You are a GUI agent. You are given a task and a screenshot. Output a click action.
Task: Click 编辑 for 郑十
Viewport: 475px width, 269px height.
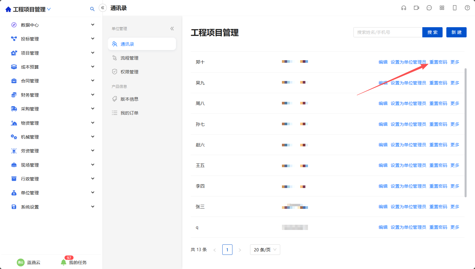tap(383, 62)
